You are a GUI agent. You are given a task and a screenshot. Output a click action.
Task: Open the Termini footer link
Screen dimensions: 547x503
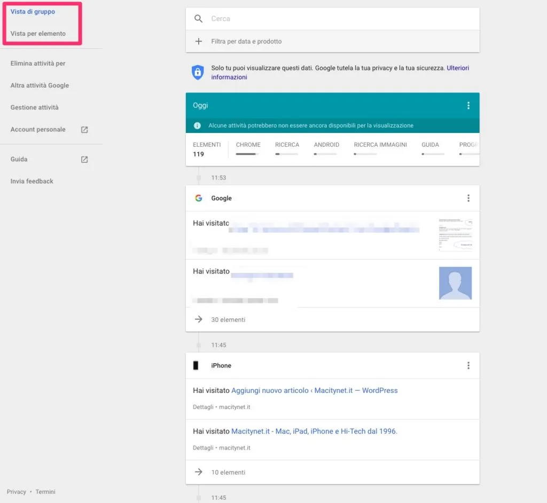coord(45,491)
